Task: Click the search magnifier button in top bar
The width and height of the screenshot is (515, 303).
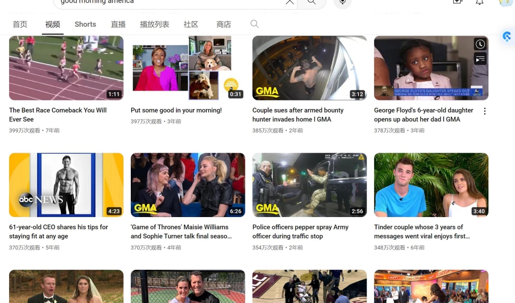Action: 312,3
